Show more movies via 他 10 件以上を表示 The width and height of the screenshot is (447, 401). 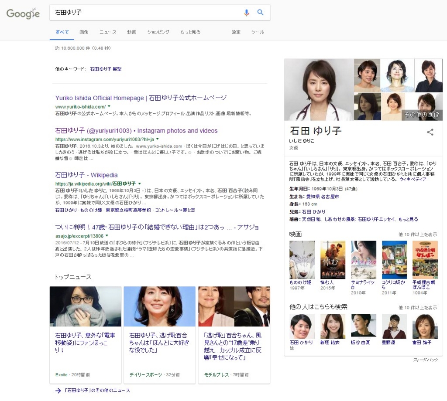click(418, 234)
